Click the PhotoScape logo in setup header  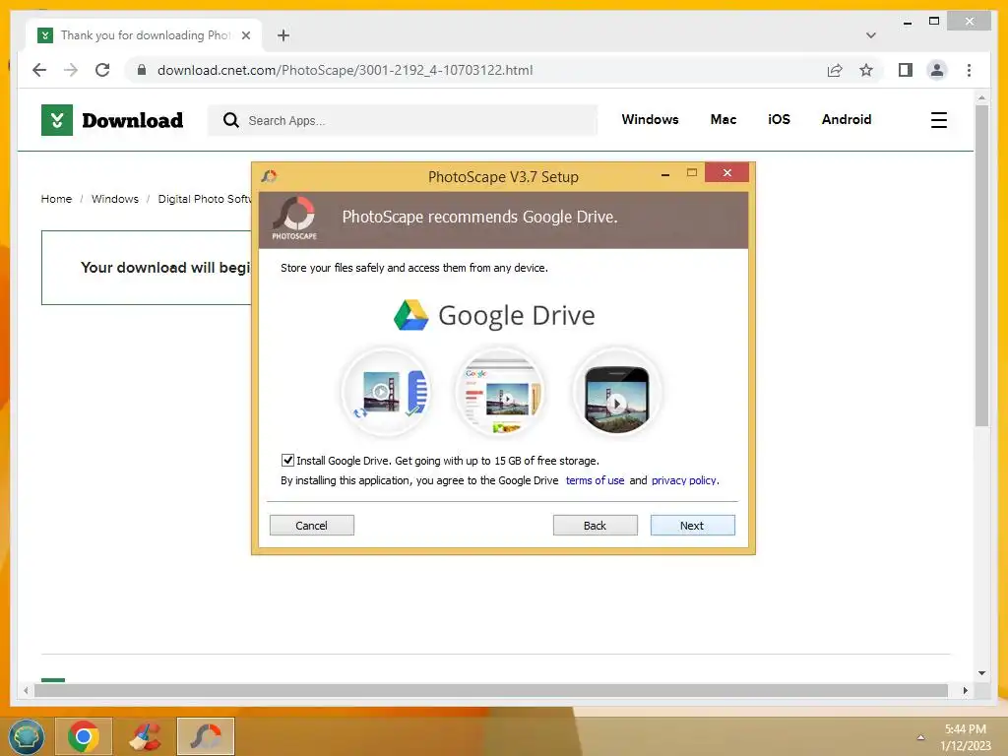pyautogui.click(x=294, y=219)
